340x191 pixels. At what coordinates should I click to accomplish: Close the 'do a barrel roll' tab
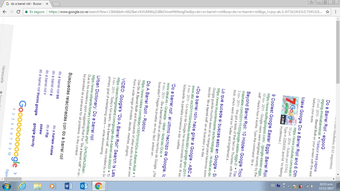pos(47,4)
